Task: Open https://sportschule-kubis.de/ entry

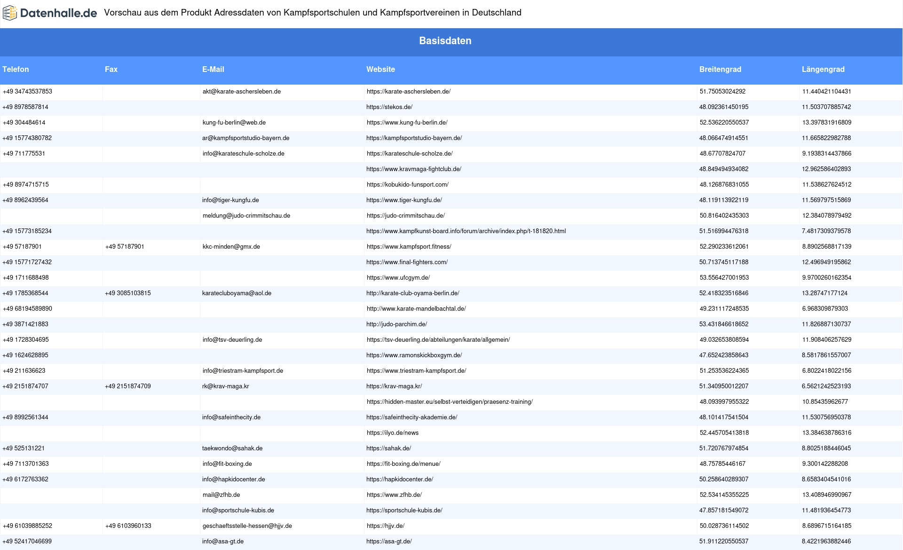Action: pos(404,511)
